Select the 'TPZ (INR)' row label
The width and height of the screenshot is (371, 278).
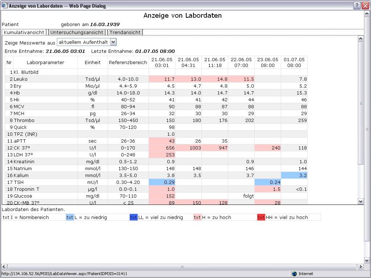pyautogui.click(x=26, y=134)
